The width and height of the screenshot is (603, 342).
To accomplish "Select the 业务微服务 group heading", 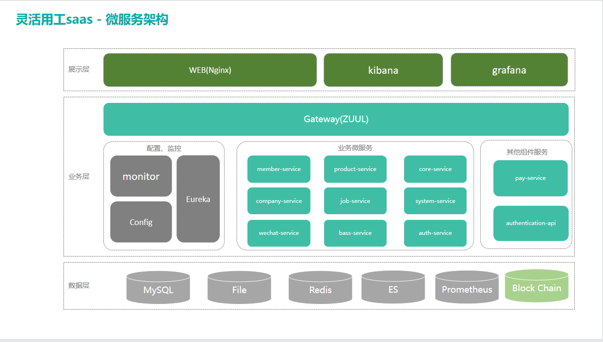I will [355, 148].
